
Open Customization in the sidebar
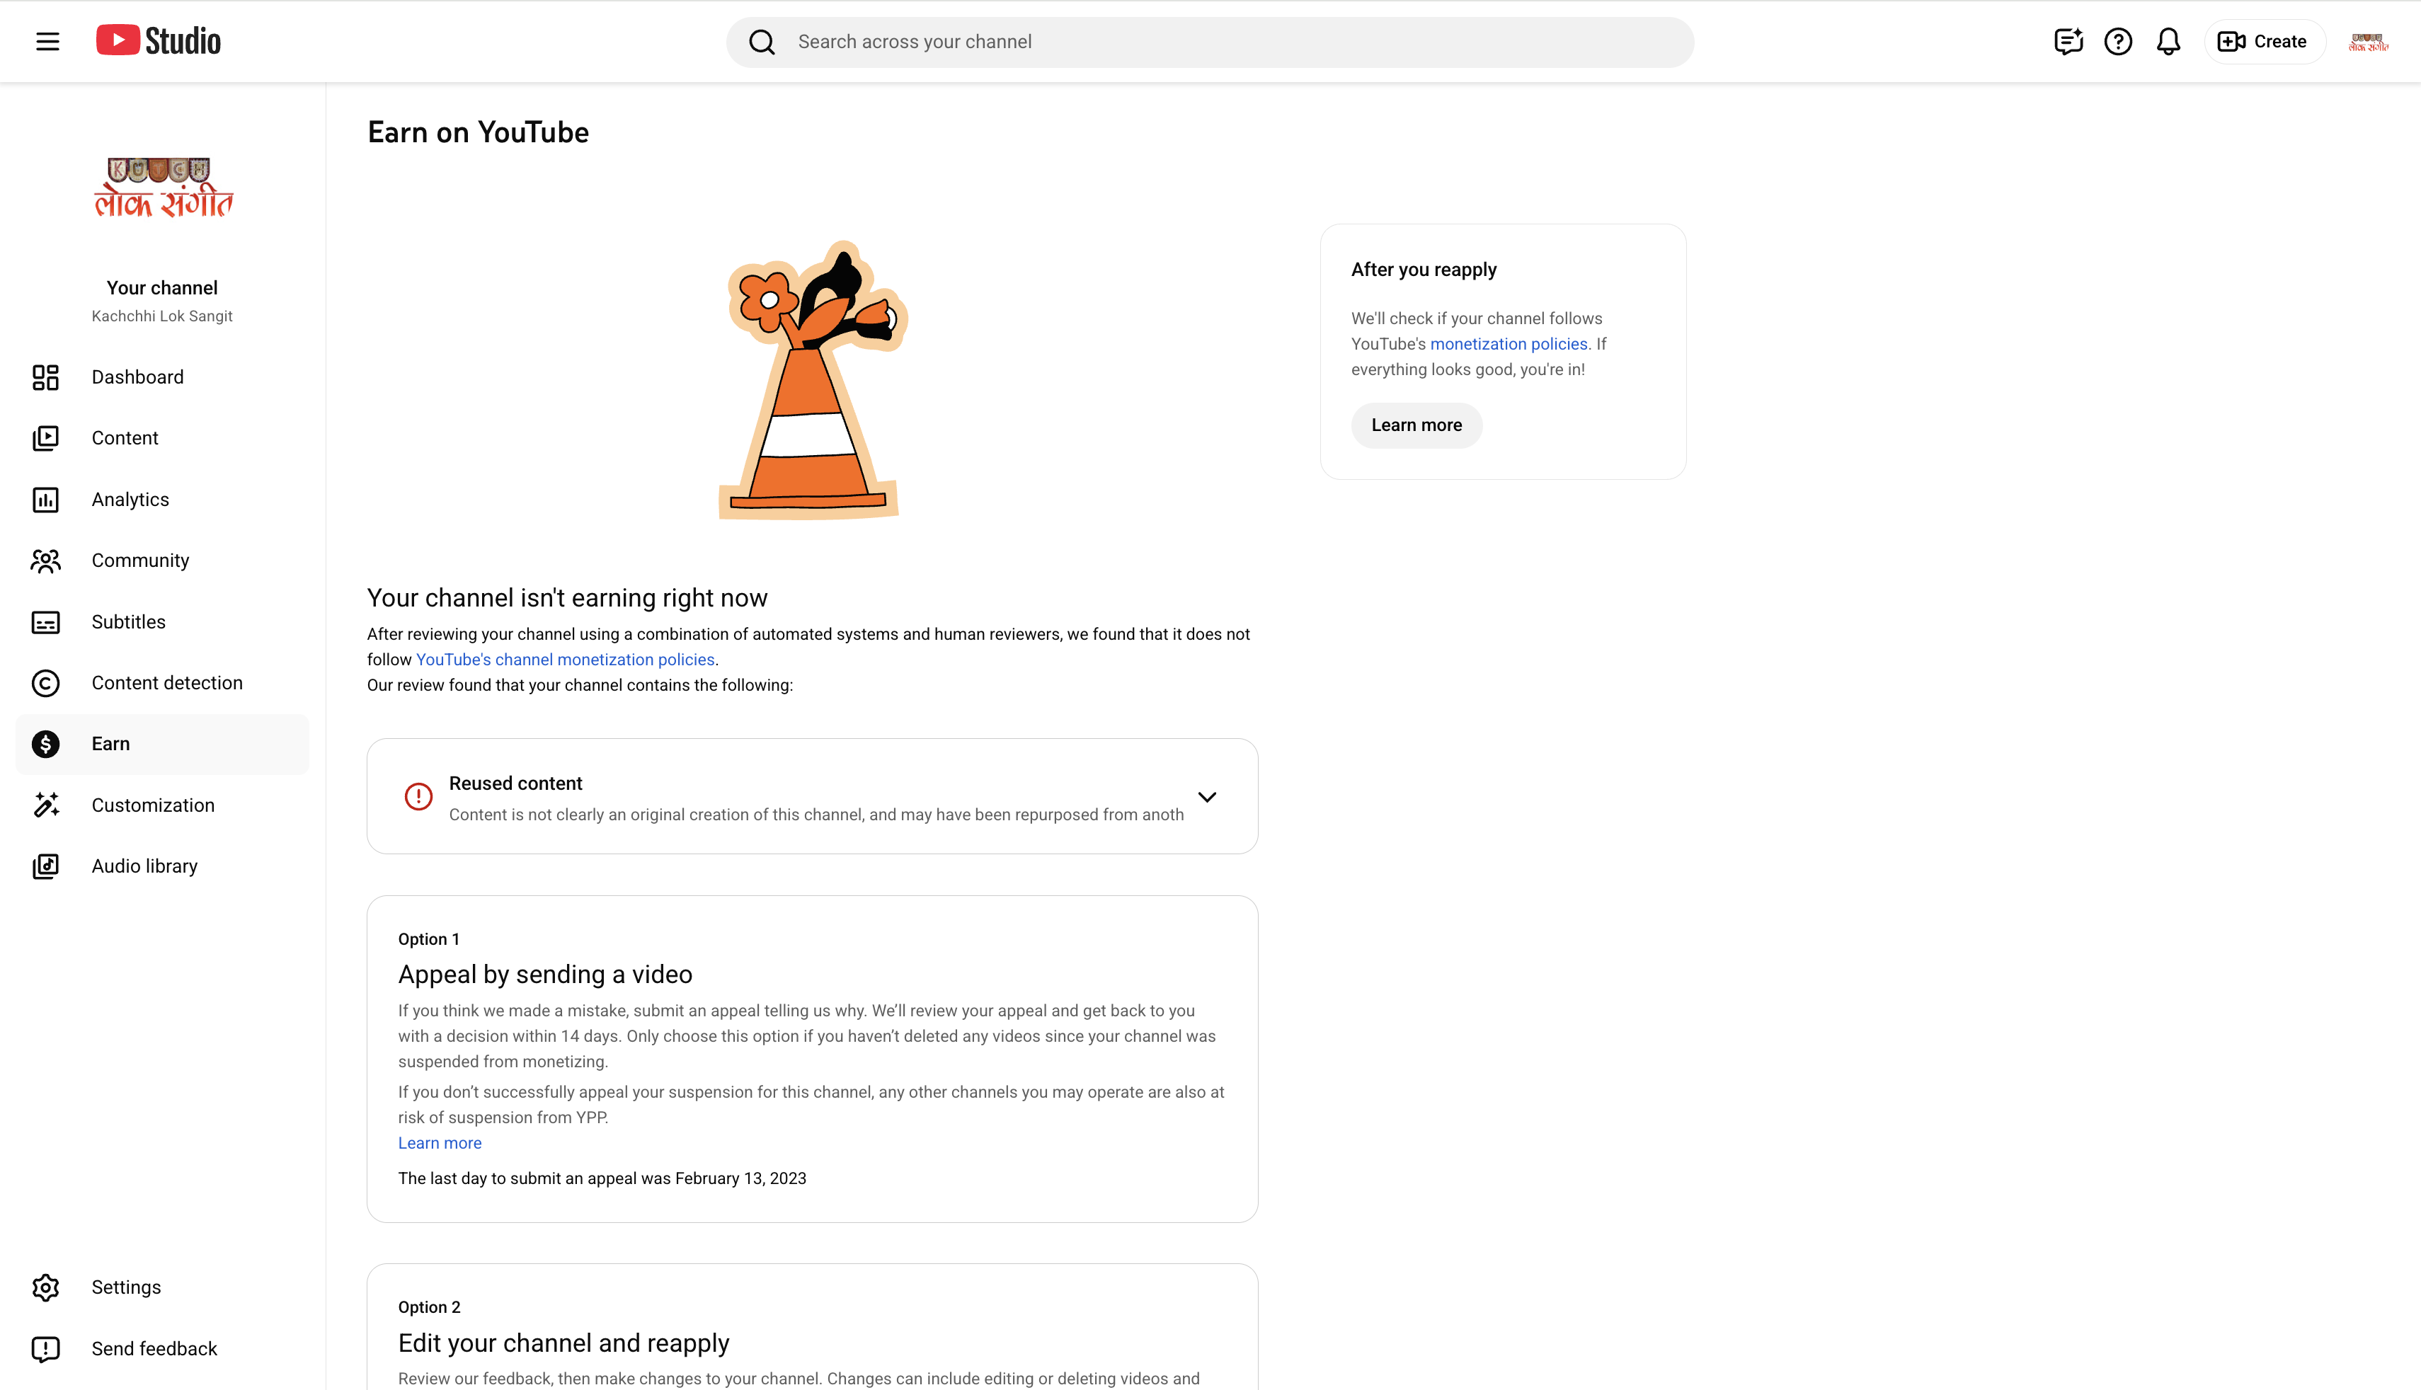tap(162, 805)
